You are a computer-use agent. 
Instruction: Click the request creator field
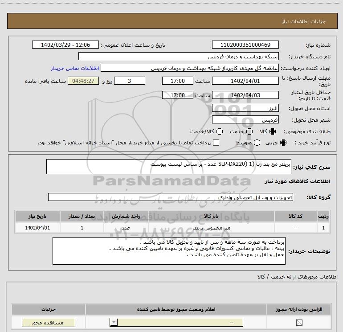[190, 68]
